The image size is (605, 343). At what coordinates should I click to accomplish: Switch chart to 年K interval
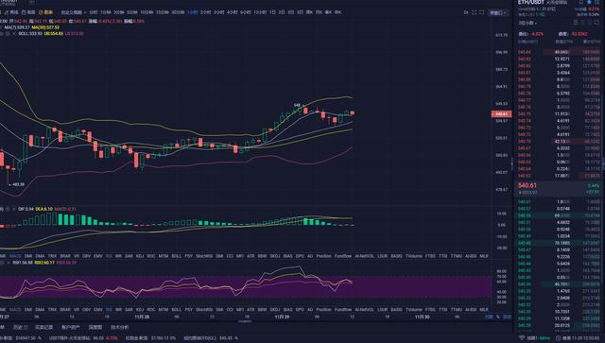click(x=338, y=12)
